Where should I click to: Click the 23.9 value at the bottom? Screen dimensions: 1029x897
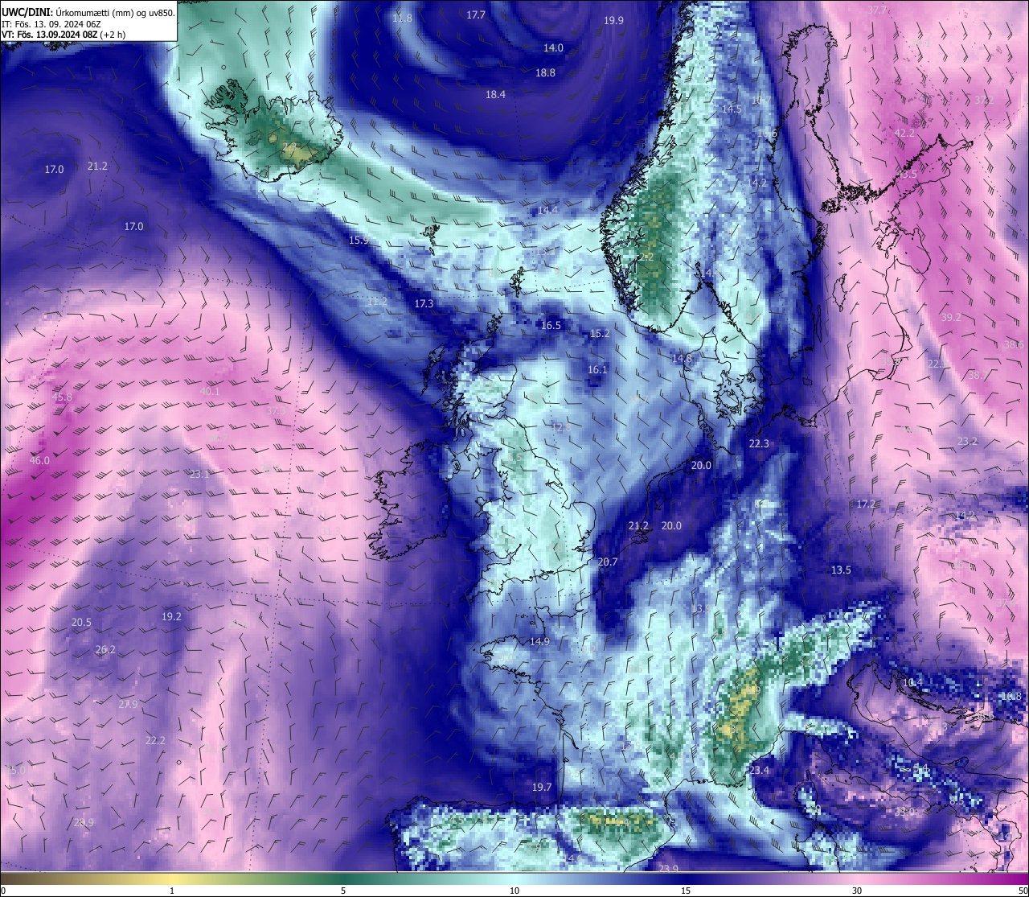pyautogui.click(x=668, y=869)
